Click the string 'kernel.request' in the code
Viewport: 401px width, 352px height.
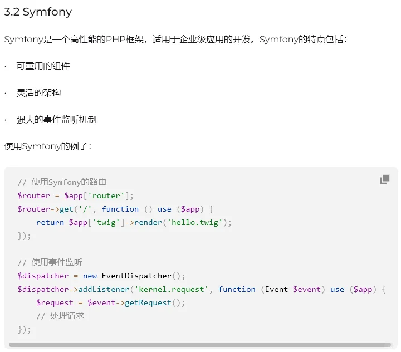(172, 289)
